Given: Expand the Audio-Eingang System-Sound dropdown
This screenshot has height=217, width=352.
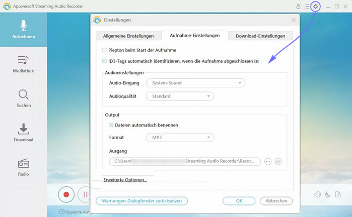Looking at the screenshot, I should [195, 83].
